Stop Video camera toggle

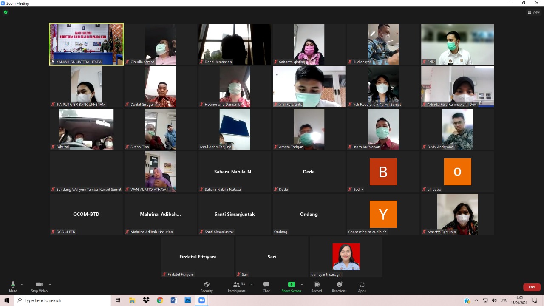pos(39,287)
